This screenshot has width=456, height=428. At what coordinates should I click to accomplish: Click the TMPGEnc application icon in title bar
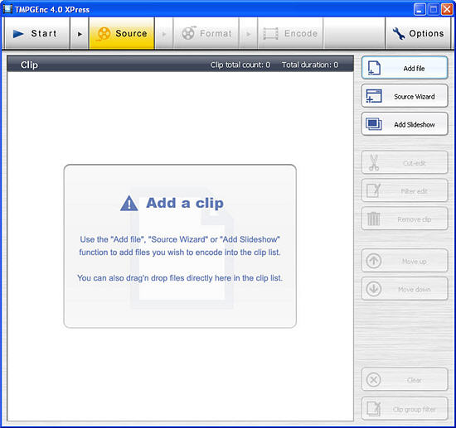(7, 9)
